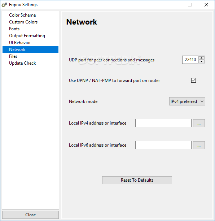Viewport: 215px width, 221px height.
Task: Expand the Network mode dropdown
Action: point(187,101)
